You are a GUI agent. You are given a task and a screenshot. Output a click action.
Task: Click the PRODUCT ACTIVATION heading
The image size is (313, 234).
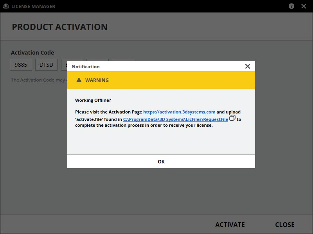point(59,27)
